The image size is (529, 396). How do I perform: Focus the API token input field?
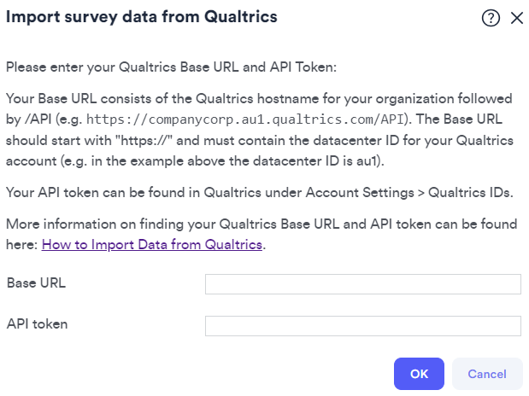tap(363, 326)
